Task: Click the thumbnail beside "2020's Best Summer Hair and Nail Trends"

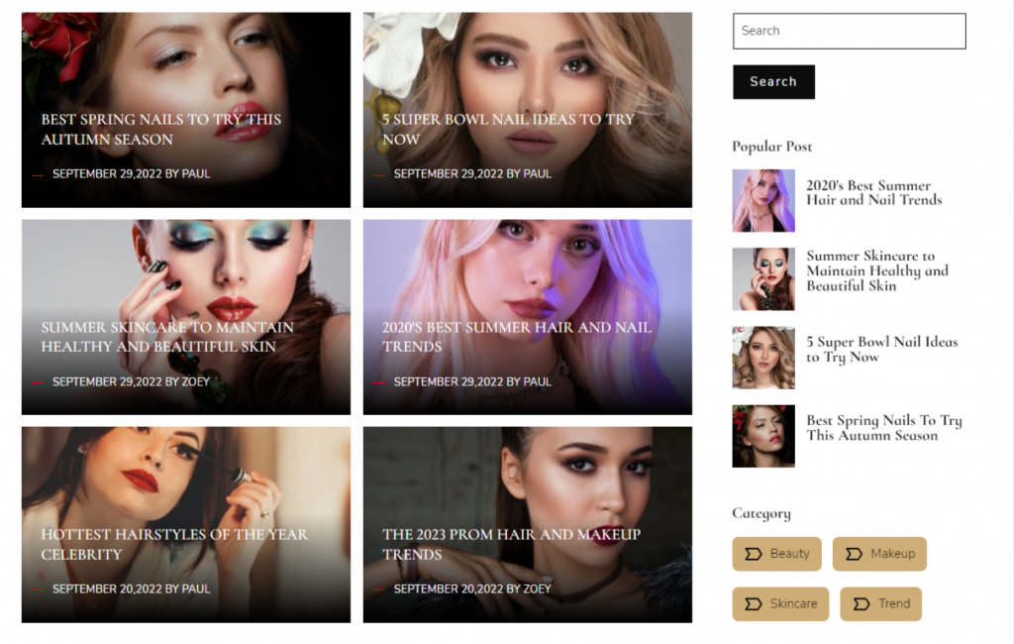Action: click(762, 200)
